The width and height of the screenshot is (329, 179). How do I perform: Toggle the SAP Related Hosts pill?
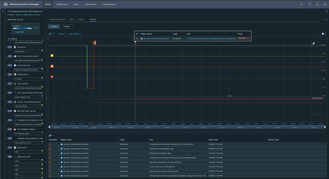[28, 133]
